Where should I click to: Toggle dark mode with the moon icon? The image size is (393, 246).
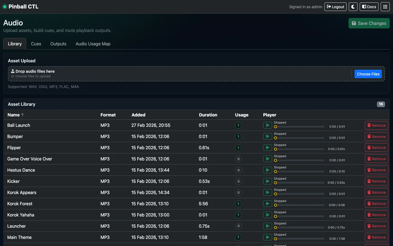tap(353, 7)
